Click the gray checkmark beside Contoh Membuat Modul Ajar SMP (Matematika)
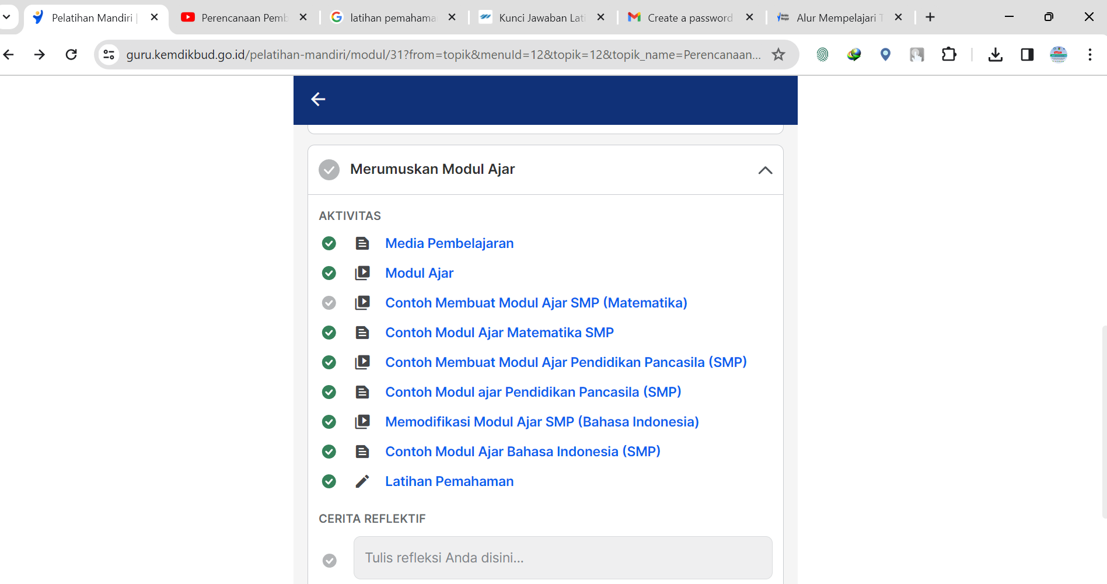Image resolution: width=1107 pixels, height=584 pixels. point(329,303)
